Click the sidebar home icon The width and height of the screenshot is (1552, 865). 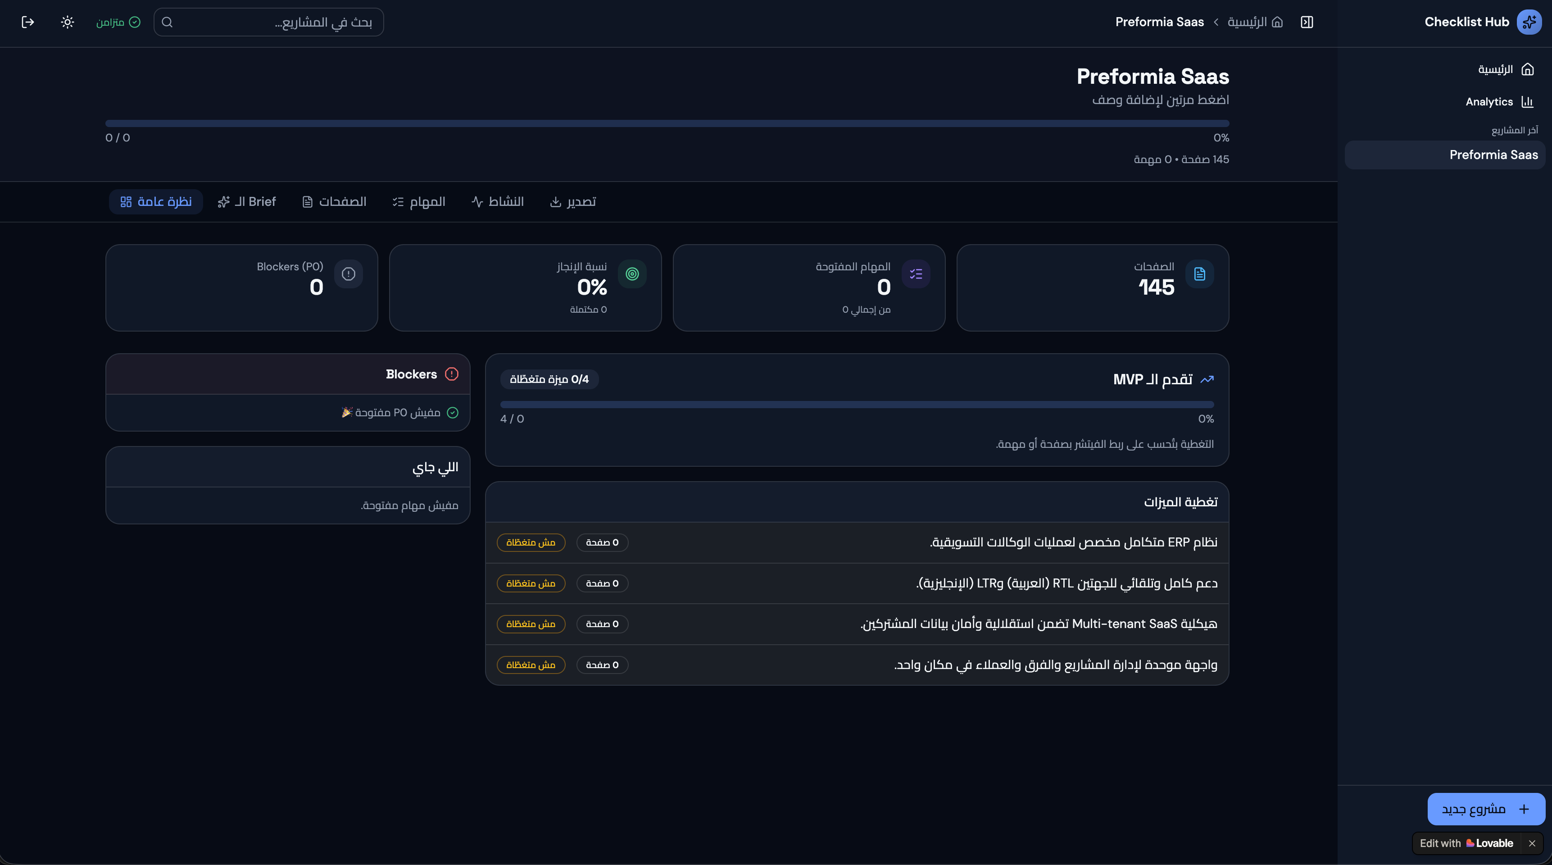coord(1527,69)
